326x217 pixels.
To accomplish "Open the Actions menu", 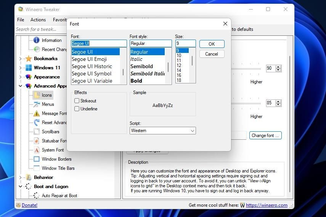I will [38, 20].
